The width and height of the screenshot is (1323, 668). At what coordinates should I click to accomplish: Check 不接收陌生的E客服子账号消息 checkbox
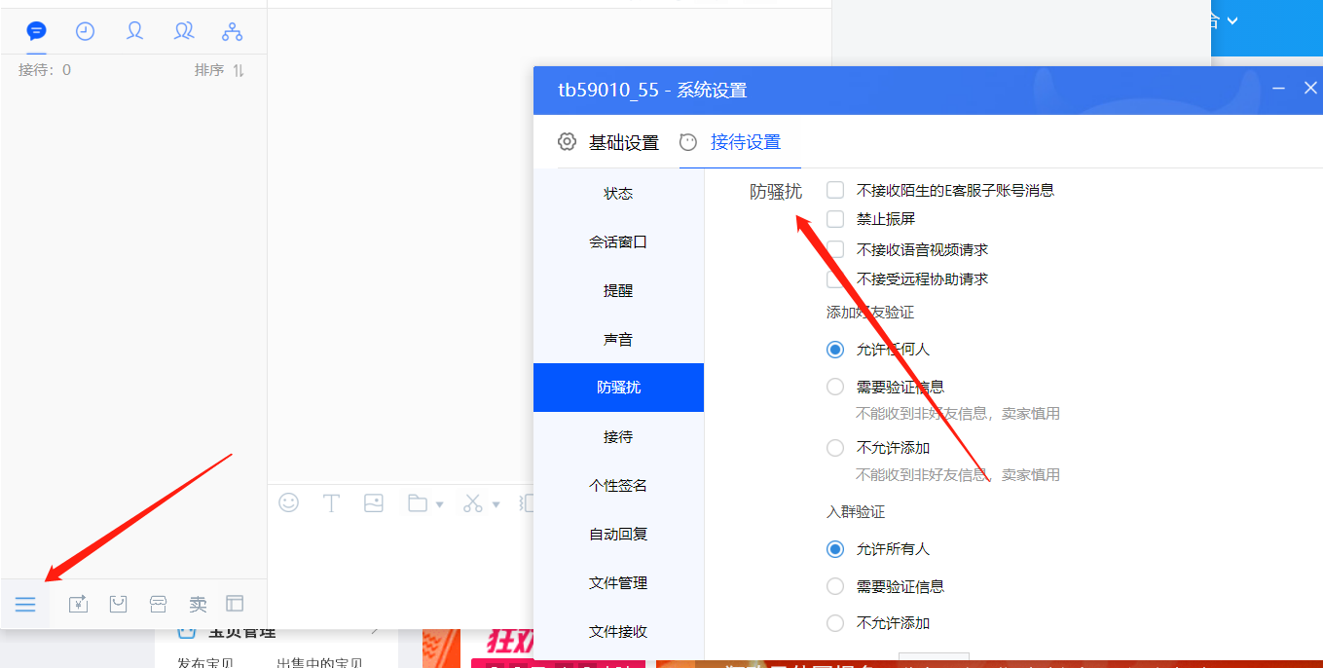835,190
